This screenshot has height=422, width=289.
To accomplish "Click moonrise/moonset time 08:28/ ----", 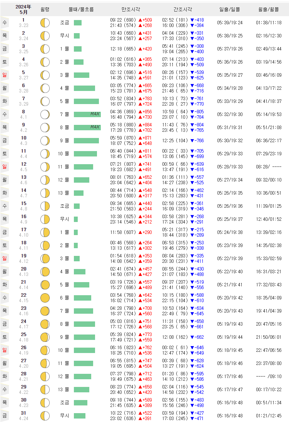I will tap(269, 167).
